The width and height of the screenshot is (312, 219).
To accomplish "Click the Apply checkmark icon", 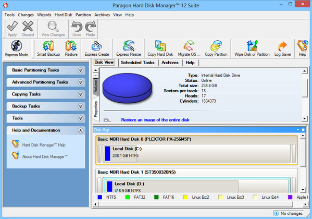I will (12, 27).
